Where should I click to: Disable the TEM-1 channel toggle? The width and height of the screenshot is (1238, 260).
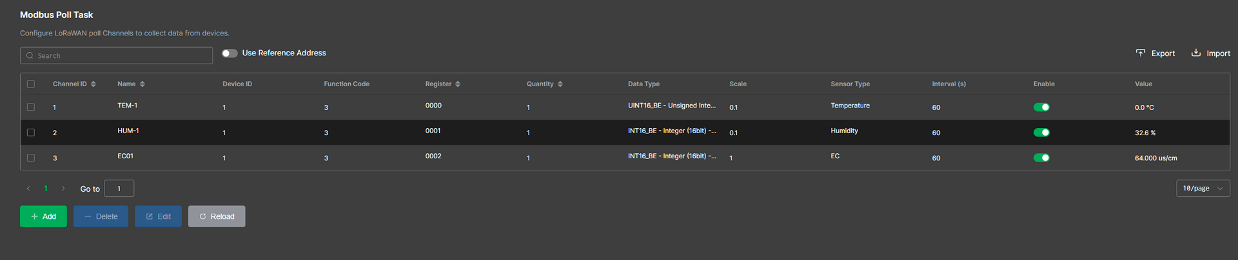coord(1041,107)
